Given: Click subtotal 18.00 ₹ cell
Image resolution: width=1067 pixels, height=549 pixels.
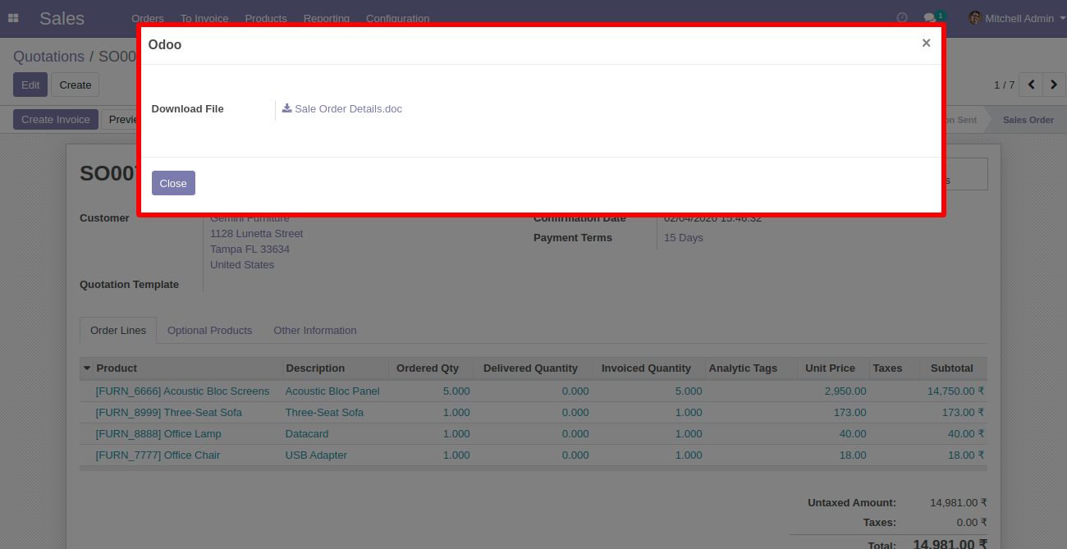Looking at the screenshot, I should (x=966, y=455).
